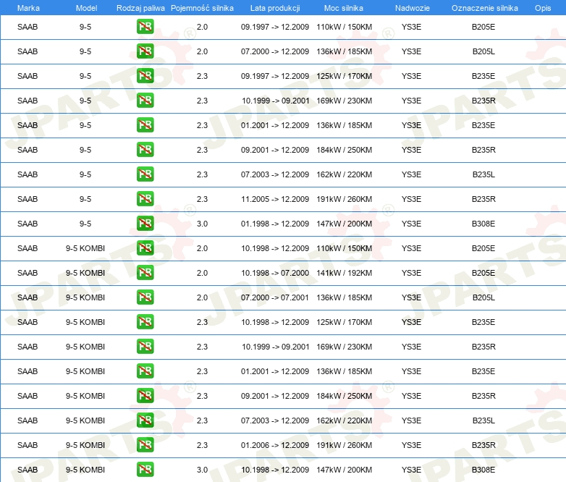Click petrol icon in 07.2000 -> 07.2001 row

click(145, 297)
